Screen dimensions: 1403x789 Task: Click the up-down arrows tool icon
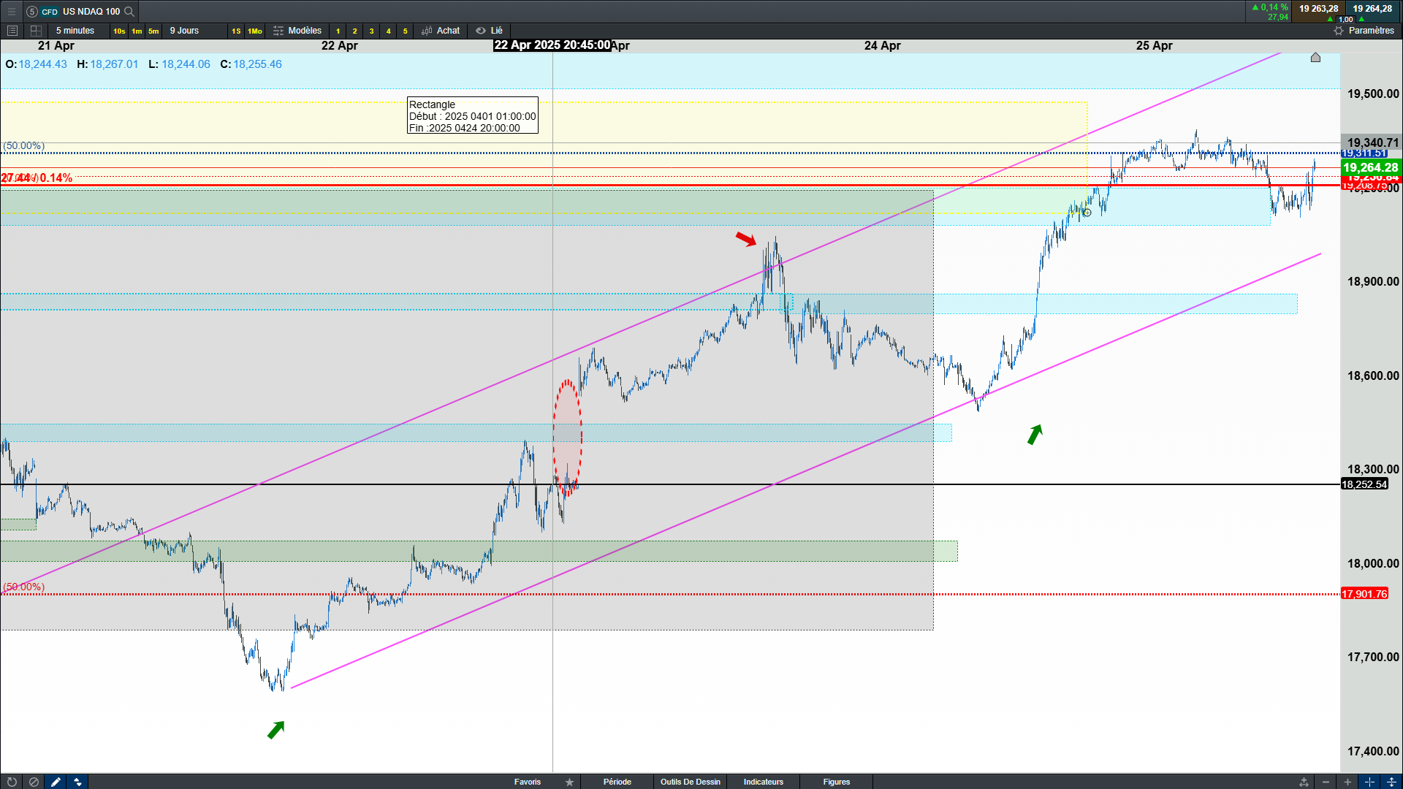click(77, 782)
